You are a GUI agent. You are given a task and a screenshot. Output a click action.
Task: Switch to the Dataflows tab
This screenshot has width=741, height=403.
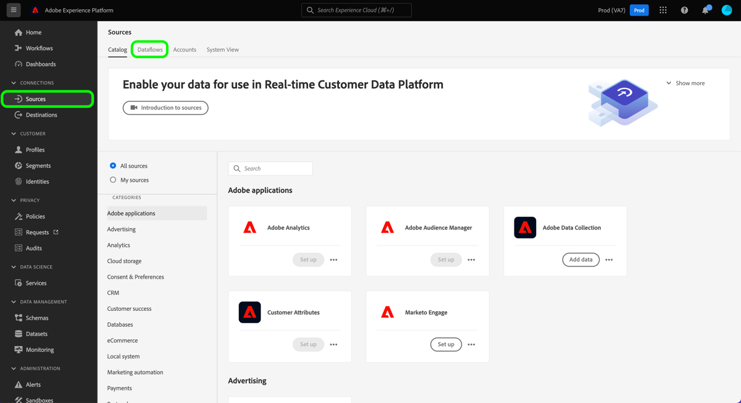tap(149, 49)
